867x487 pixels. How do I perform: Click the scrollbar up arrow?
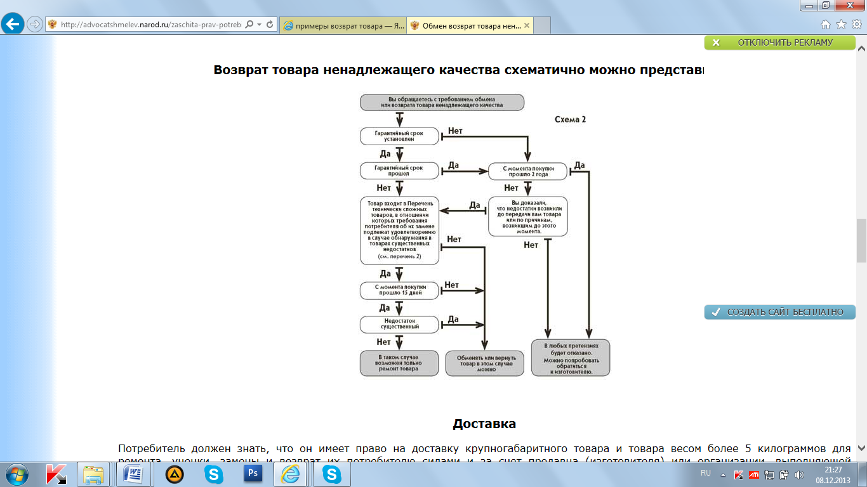(861, 48)
